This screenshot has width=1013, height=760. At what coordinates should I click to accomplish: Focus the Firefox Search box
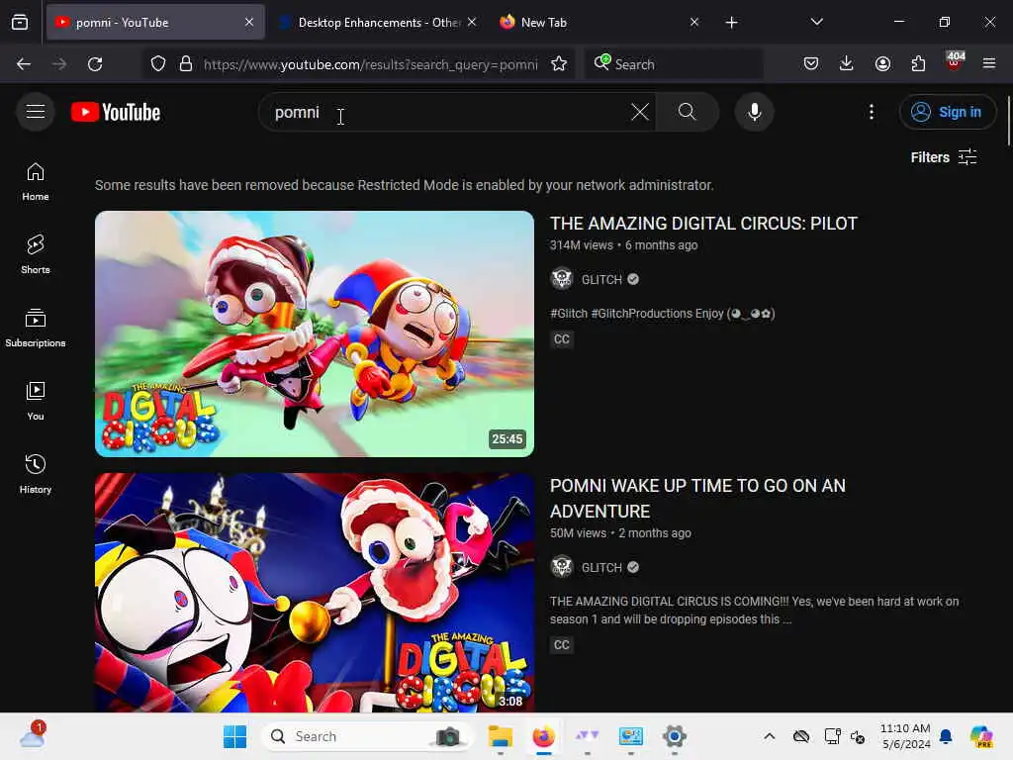[674, 64]
